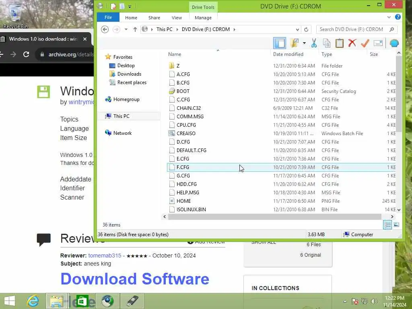Open the Windows Start button
The width and height of the screenshot is (412, 309).
click(x=10, y=301)
